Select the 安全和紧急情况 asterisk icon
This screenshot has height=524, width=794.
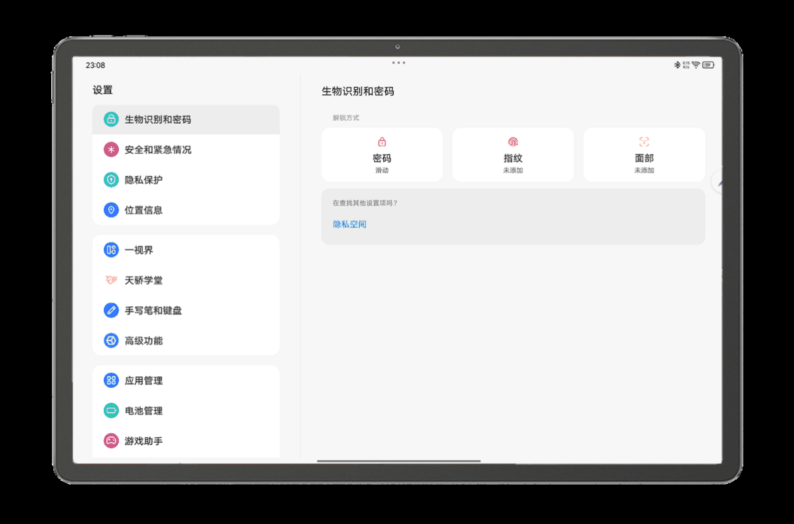point(111,149)
